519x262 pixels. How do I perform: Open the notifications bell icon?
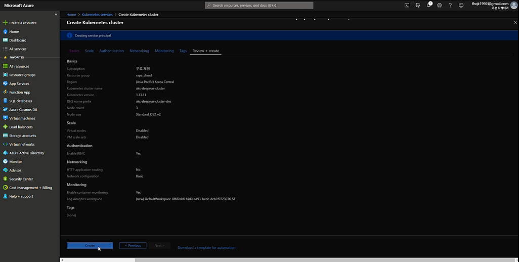pos(428,5)
